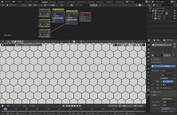Expand the ボリューム panel
This screenshot has height=115, width=177.
tap(157, 92)
